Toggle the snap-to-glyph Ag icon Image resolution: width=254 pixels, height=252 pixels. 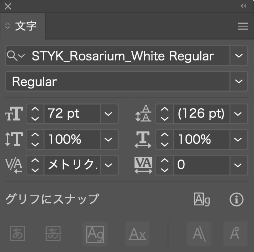[202, 199]
